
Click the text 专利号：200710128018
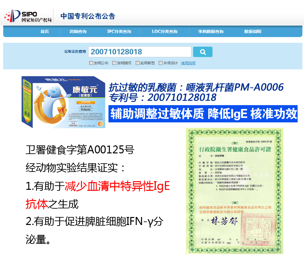click(x=163, y=97)
